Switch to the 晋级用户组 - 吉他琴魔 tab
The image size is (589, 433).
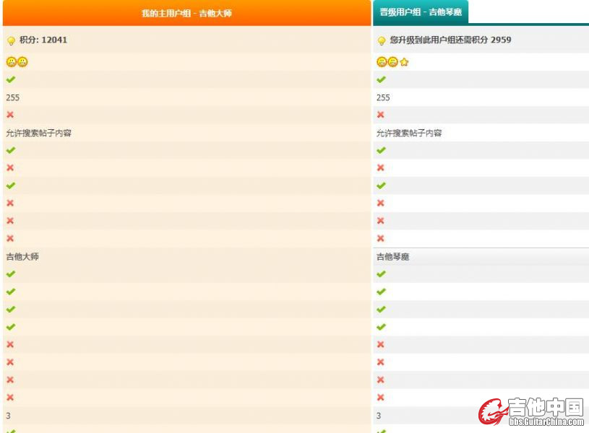pos(421,12)
